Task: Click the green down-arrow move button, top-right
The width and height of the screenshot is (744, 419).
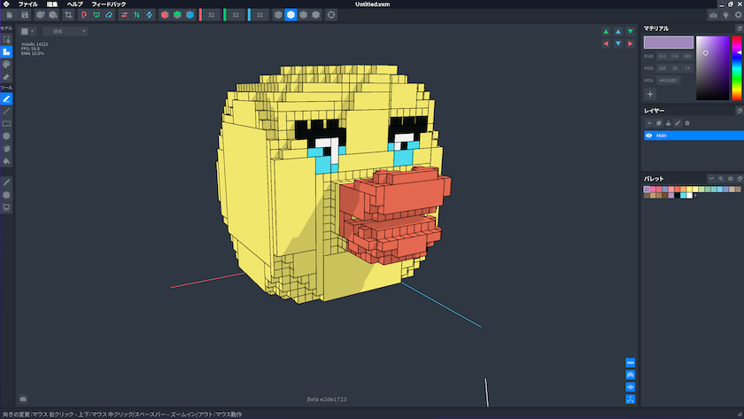Action: [x=630, y=31]
